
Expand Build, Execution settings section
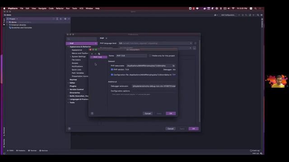point(68,96)
